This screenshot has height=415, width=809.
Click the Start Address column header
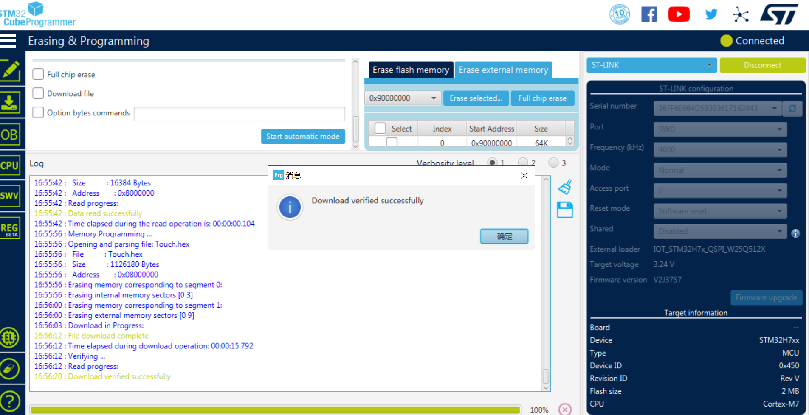(x=491, y=128)
